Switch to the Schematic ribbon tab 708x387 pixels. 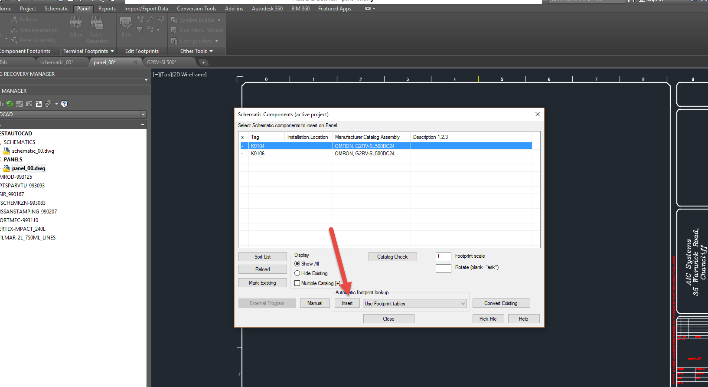pos(56,9)
